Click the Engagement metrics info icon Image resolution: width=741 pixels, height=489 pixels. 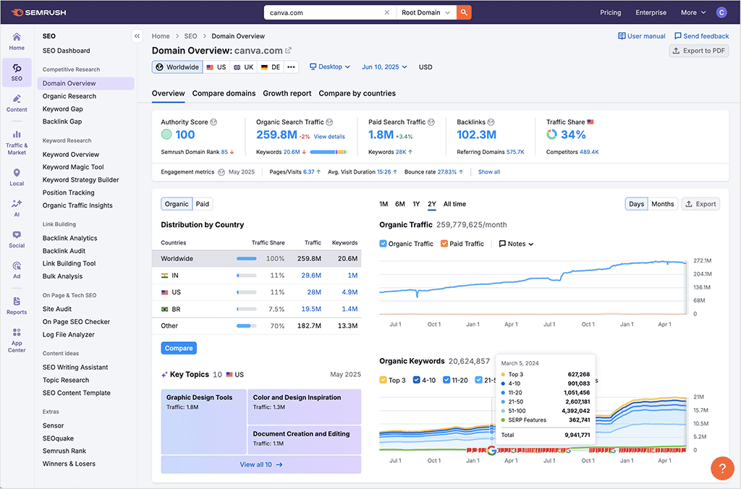pyautogui.click(x=221, y=172)
